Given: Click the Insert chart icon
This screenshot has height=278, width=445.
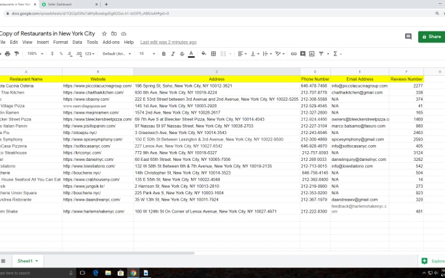Looking at the screenshot, I should 311,54.
